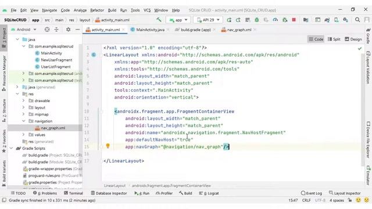Image resolution: width=372 pixels, height=209 pixels.
Task: Open the Resource Manager side panel
Action: [x=4, y=74]
